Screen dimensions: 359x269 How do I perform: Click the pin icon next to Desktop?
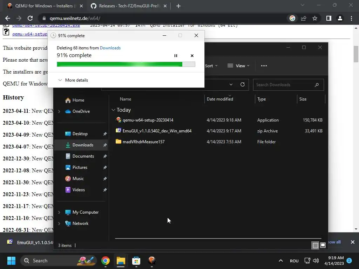(105, 134)
